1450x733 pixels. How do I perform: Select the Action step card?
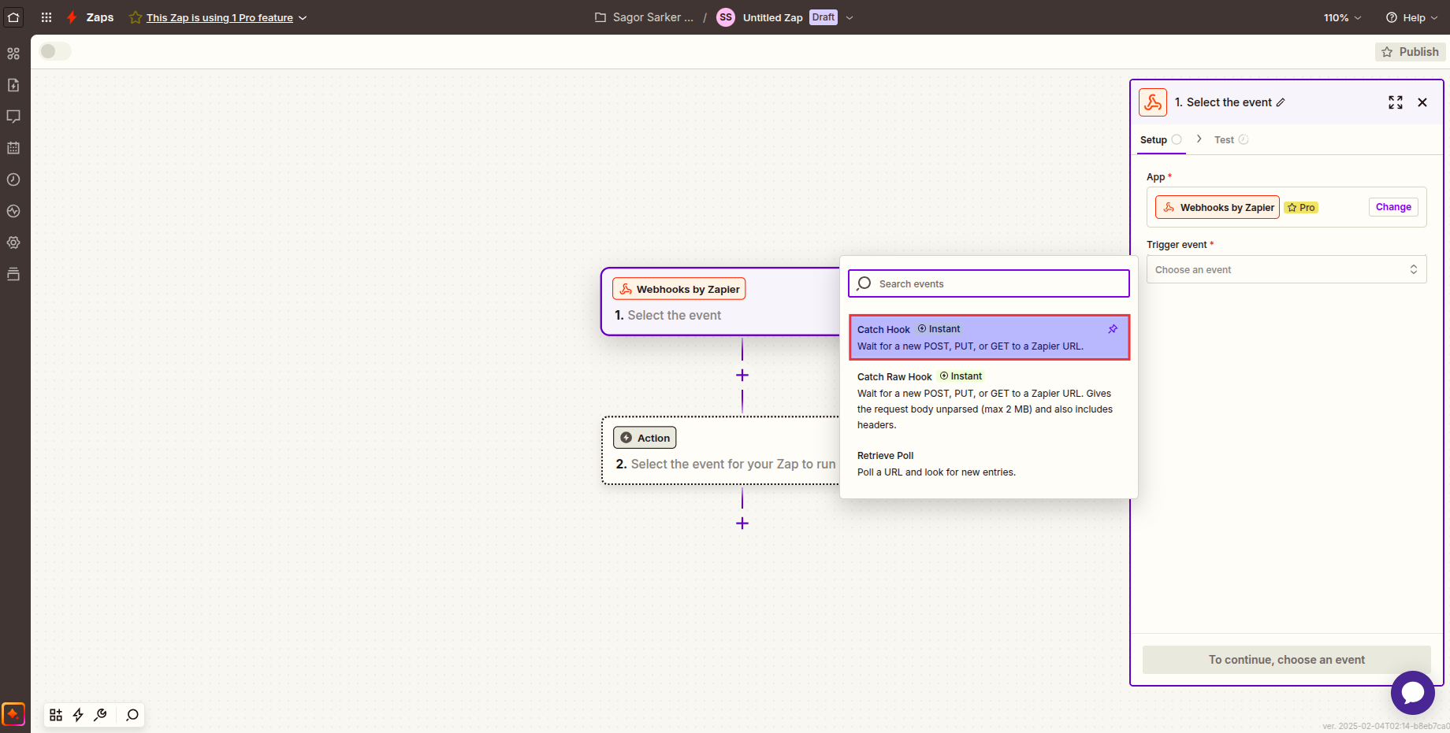coord(721,450)
